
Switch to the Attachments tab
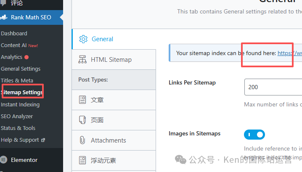108,140
